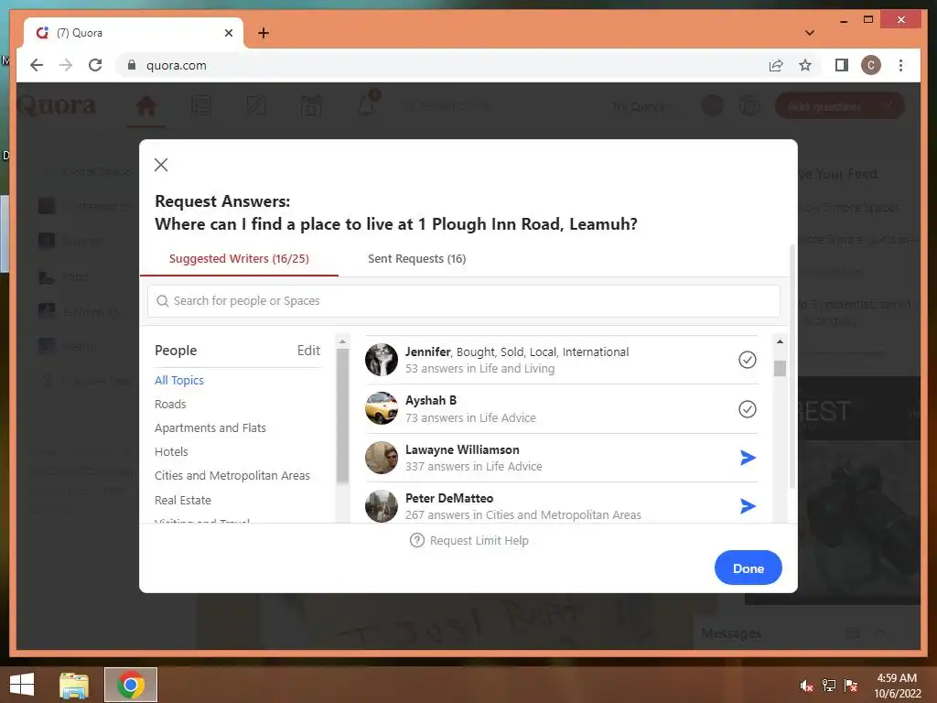Toggle Chrome side panel icon
937x703 pixels.
[842, 65]
